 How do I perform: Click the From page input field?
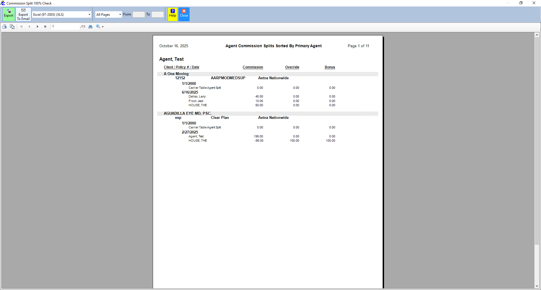pyautogui.click(x=139, y=15)
